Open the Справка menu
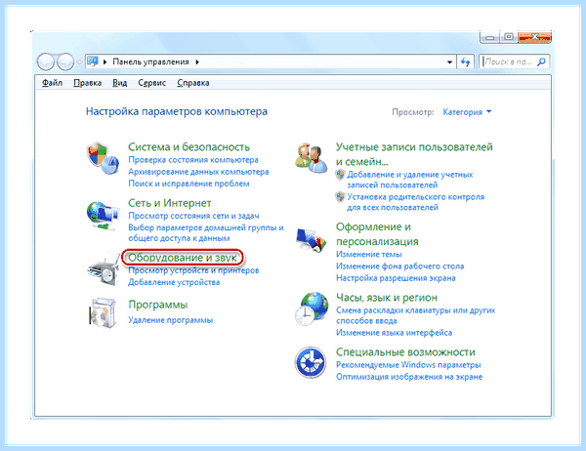The image size is (586, 451). (x=192, y=83)
